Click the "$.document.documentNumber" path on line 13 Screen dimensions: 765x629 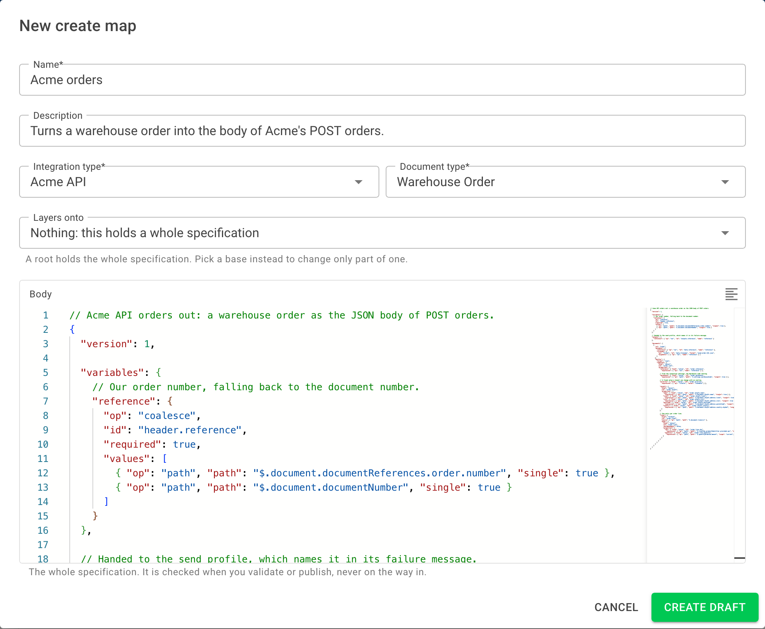[x=331, y=487]
